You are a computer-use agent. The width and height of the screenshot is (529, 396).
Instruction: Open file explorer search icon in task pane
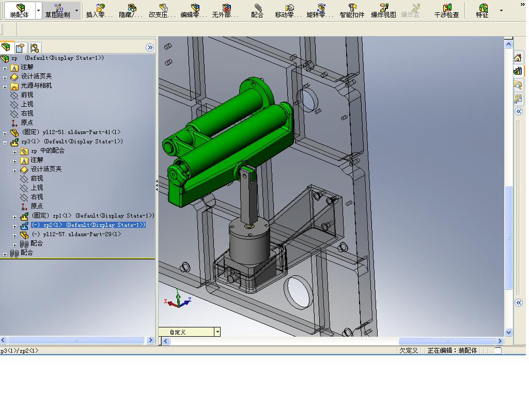(518, 85)
